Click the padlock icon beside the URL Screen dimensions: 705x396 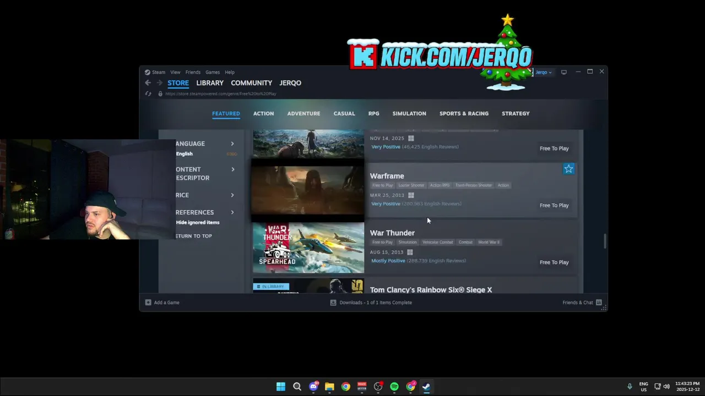tap(160, 94)
